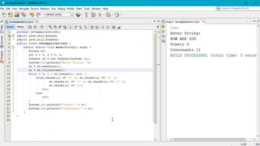The image size is (260, 146).
Task: Click the split-editor icon above the code scrollbar
Action: [158, 27]
